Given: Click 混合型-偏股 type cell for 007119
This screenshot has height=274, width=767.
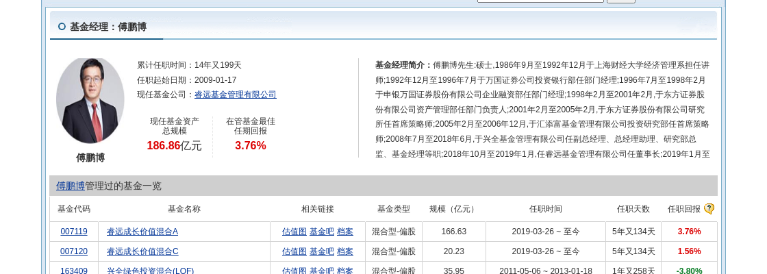Looking at the screenshot, I should [x=394, y=232].
